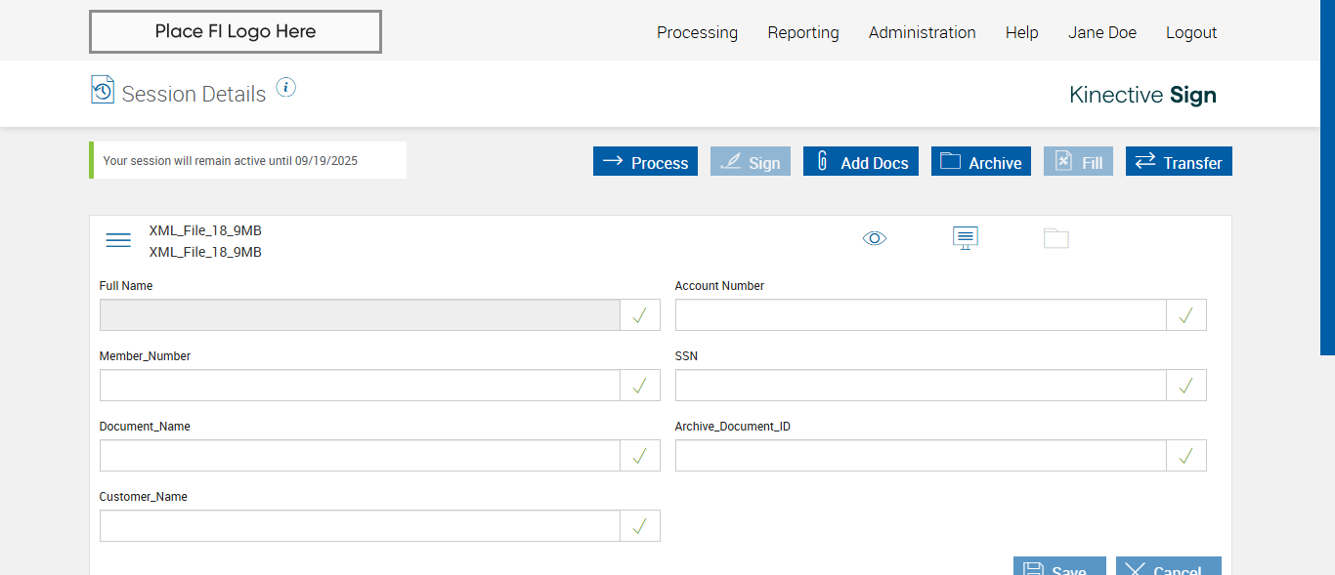This screenshot has width=1335, height=575.
Task: Click the Archive folder button
Action: 981,162
